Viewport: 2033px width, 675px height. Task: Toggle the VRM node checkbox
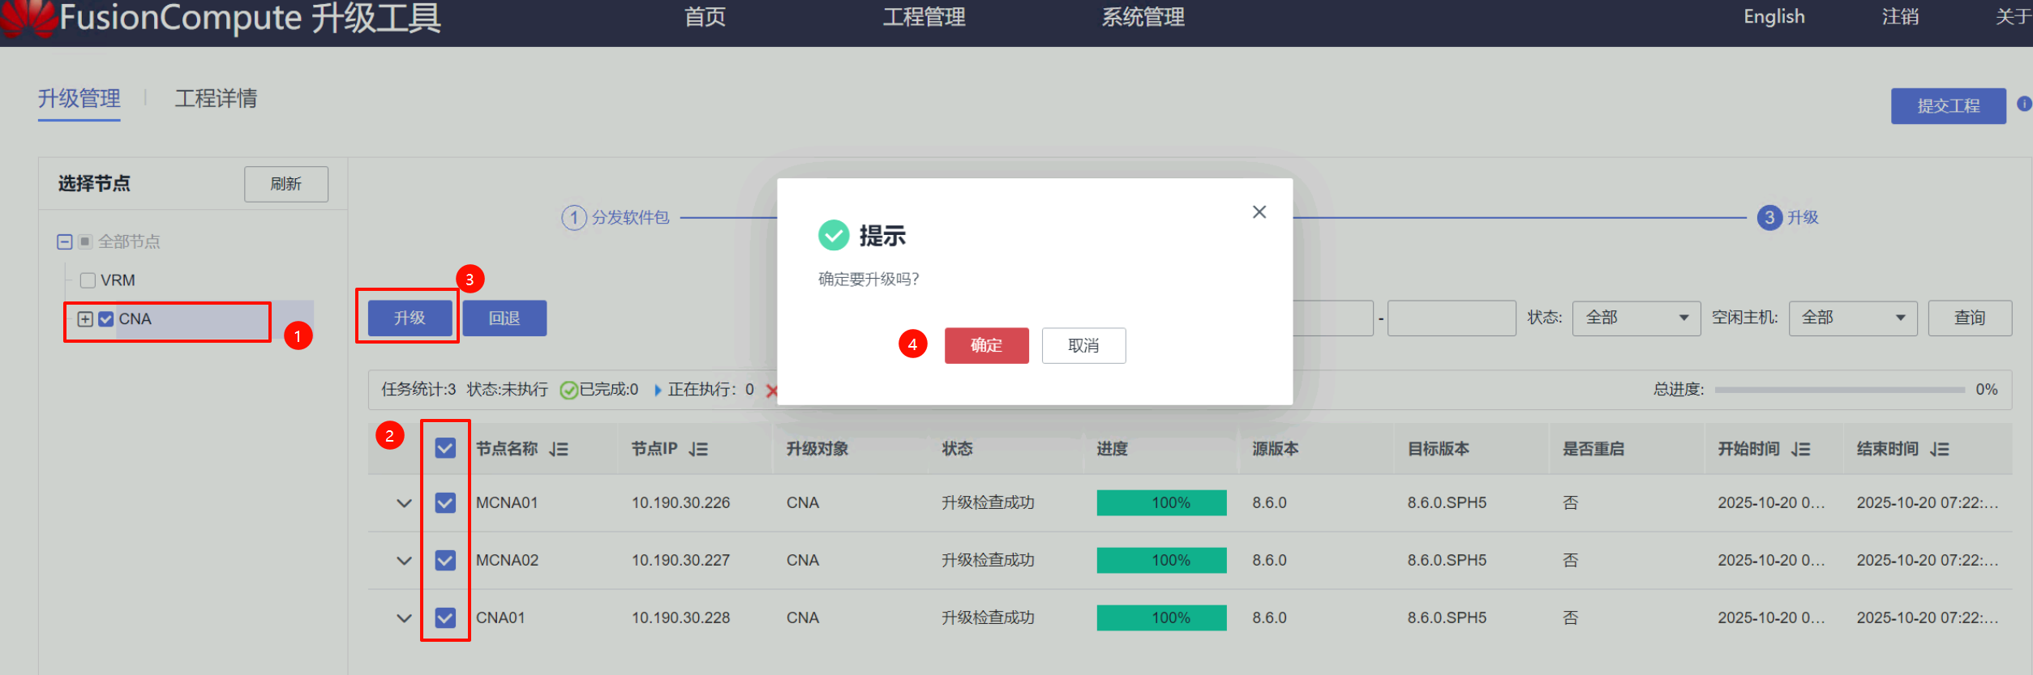[88, 280]
